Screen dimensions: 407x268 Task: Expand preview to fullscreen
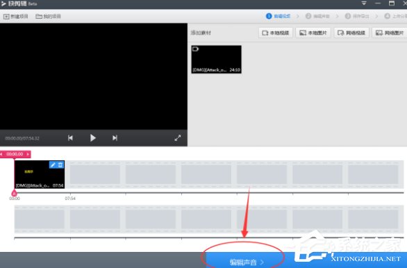pyautogui.click(x=178, y=138)
